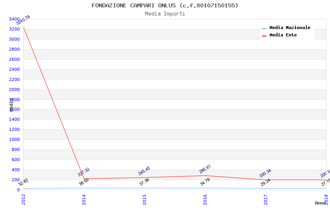Click the 600 y-axis tick label
Image resolution: width=330 pixels, height=213 pixels.
click(x=16, y=160)
